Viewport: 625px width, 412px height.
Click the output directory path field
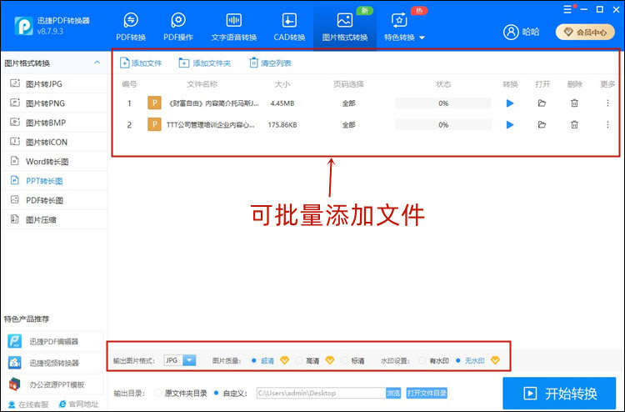(321, 394)
